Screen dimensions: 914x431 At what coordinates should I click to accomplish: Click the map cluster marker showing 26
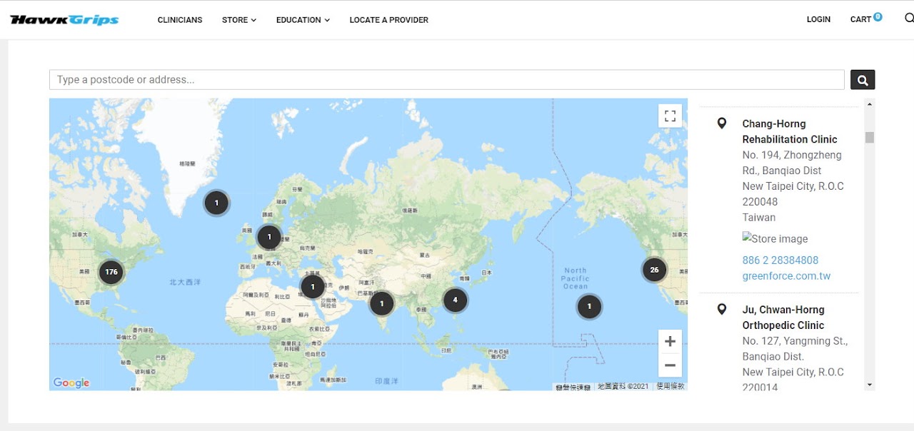[x=654, y=270]
